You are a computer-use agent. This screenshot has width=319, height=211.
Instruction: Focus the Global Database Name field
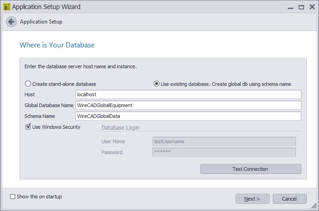coord(188,105)
